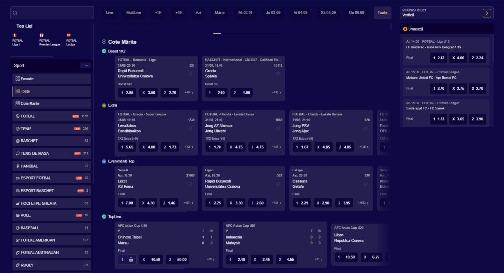
Task: Bet on Lecce to win at 7.00
Action: 127,203
